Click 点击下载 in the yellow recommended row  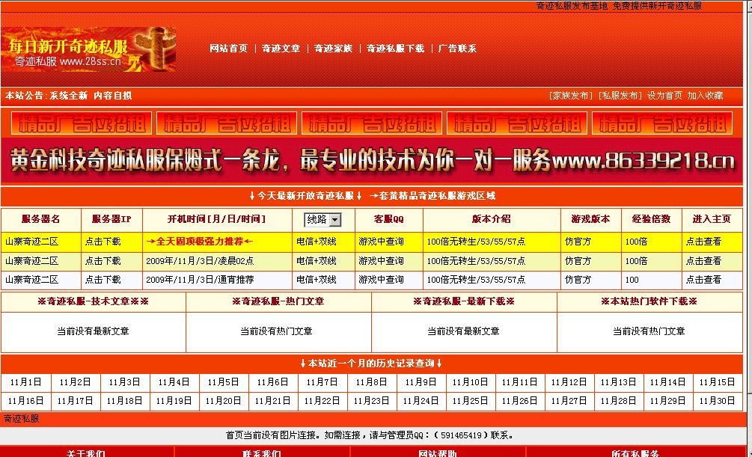(x=103, y=242)
